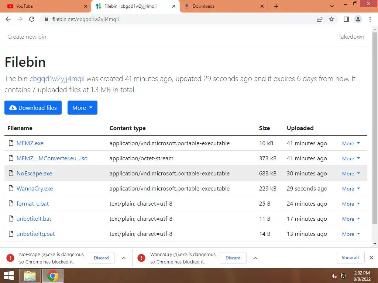The height and width of the screenshot is (283, 378).
Task: Open format_c.bat file link
Action: pos(32,203)
